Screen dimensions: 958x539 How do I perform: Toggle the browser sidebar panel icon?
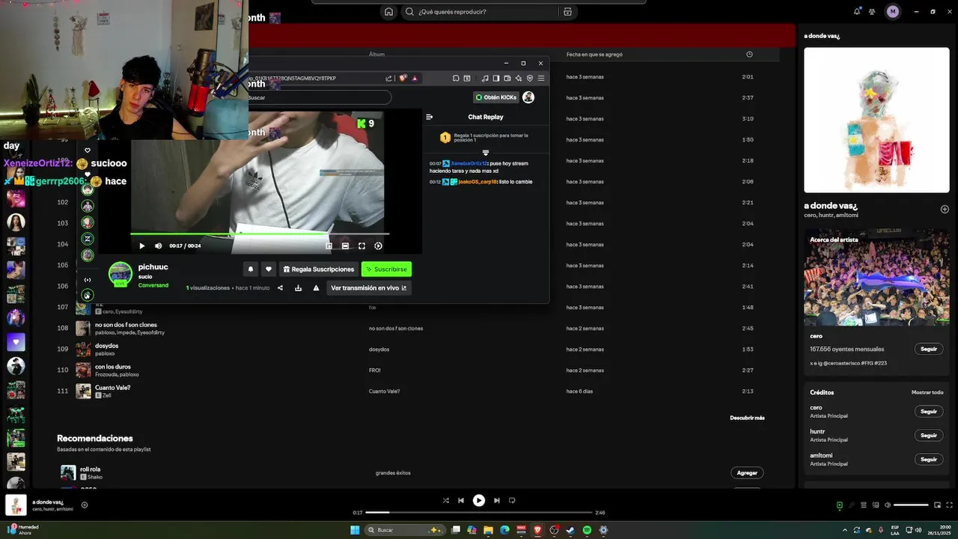[496, 78]
